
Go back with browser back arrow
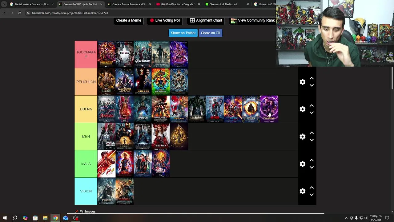[x=4, y=13]
